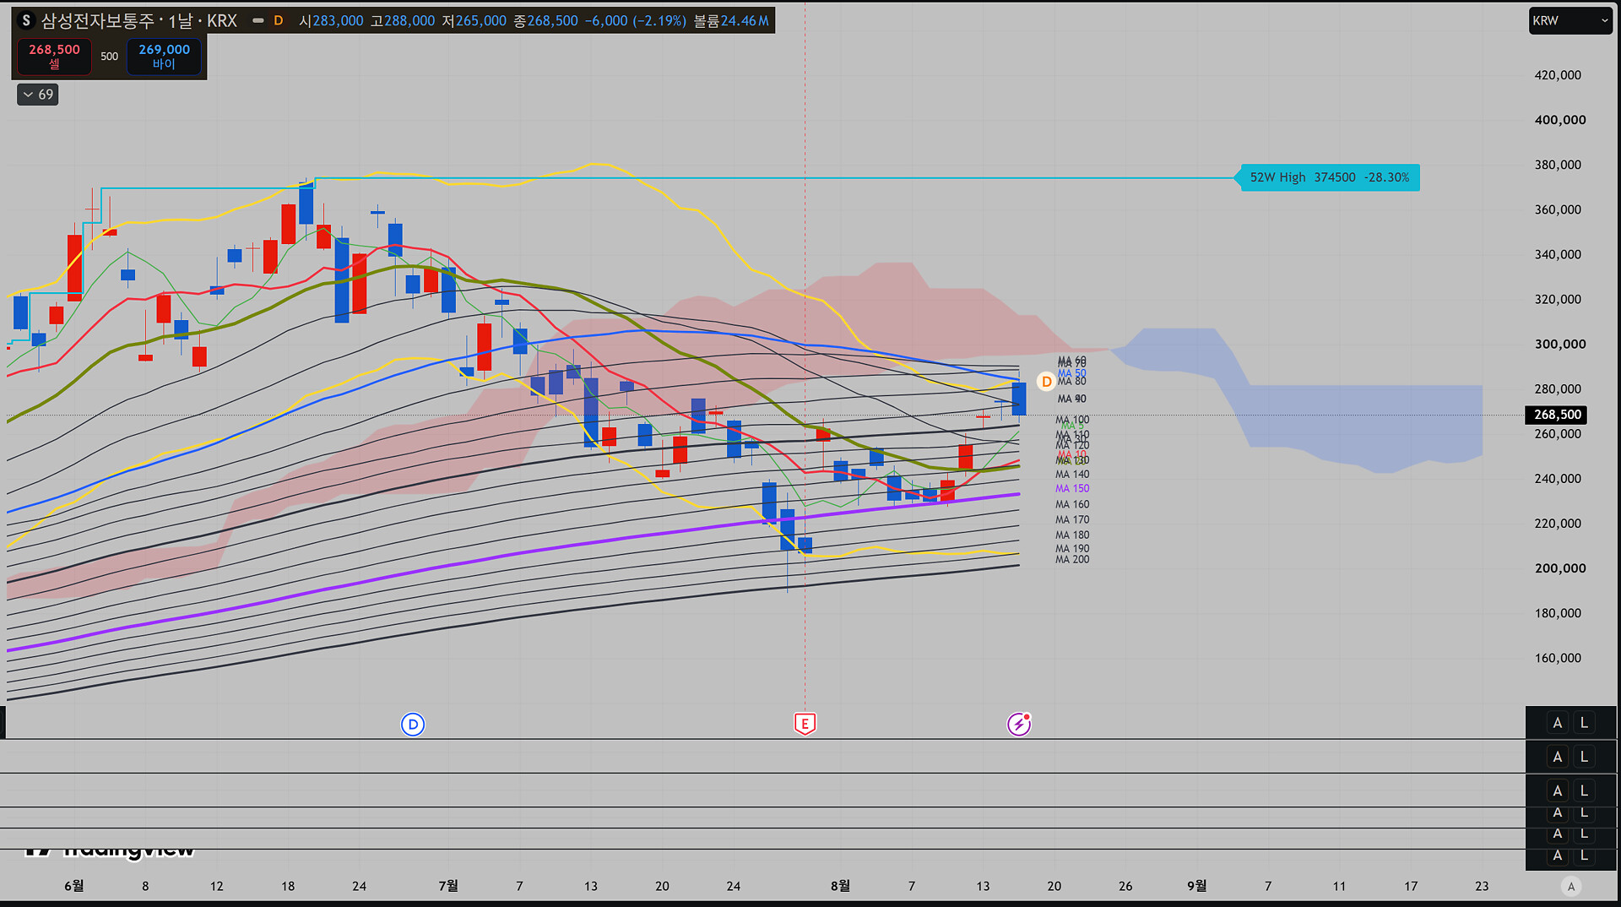Click the high value 고288,000
1621x907 pixels.
coord(403,20)
